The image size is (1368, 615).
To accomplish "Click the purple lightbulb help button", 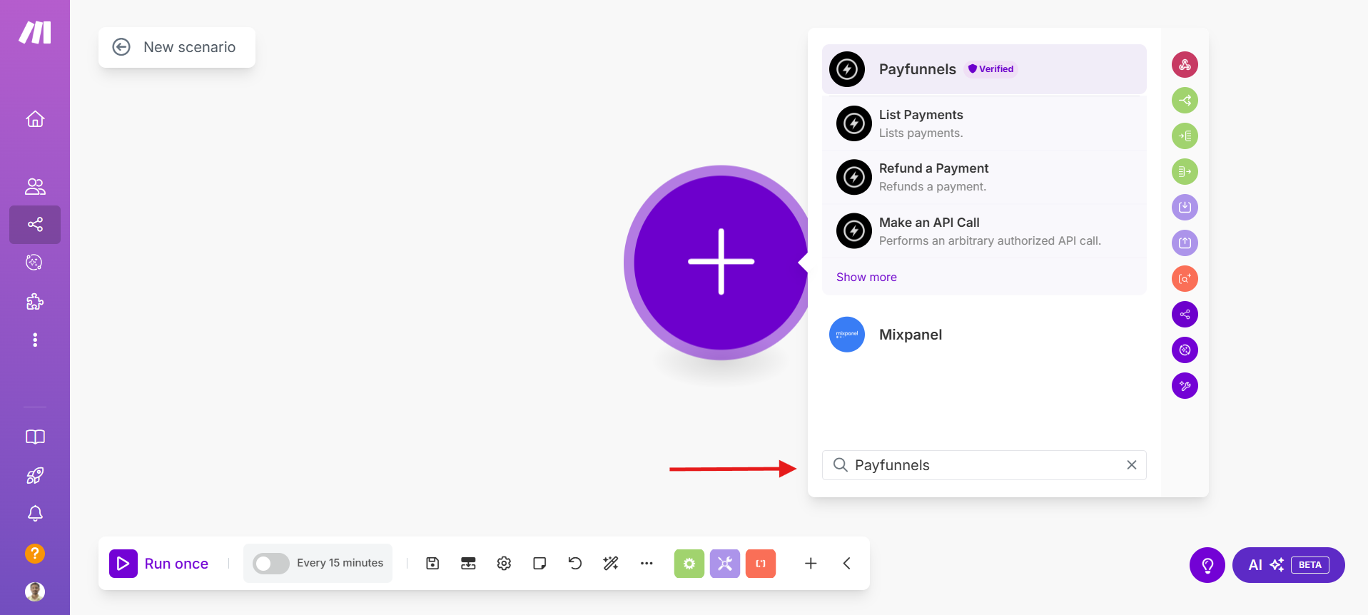I will click(x=1207, y=565).
